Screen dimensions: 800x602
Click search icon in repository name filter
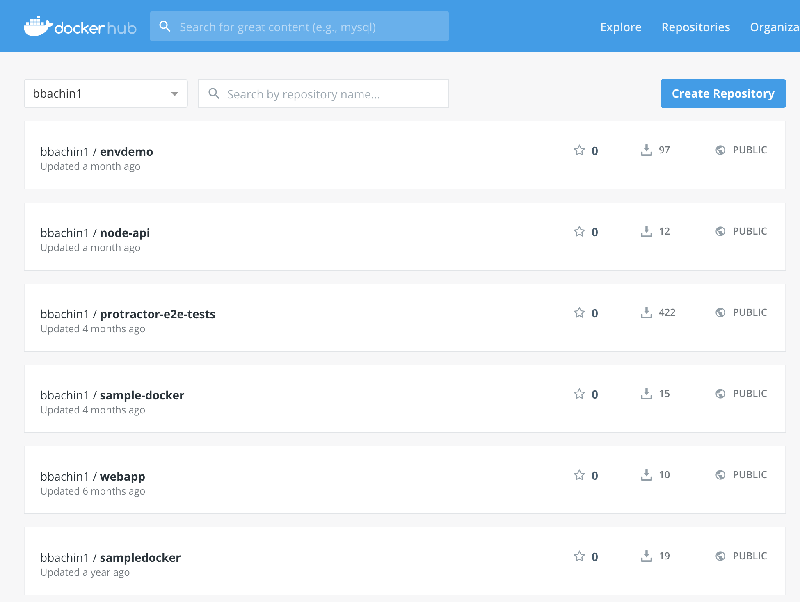click(214, 93)
